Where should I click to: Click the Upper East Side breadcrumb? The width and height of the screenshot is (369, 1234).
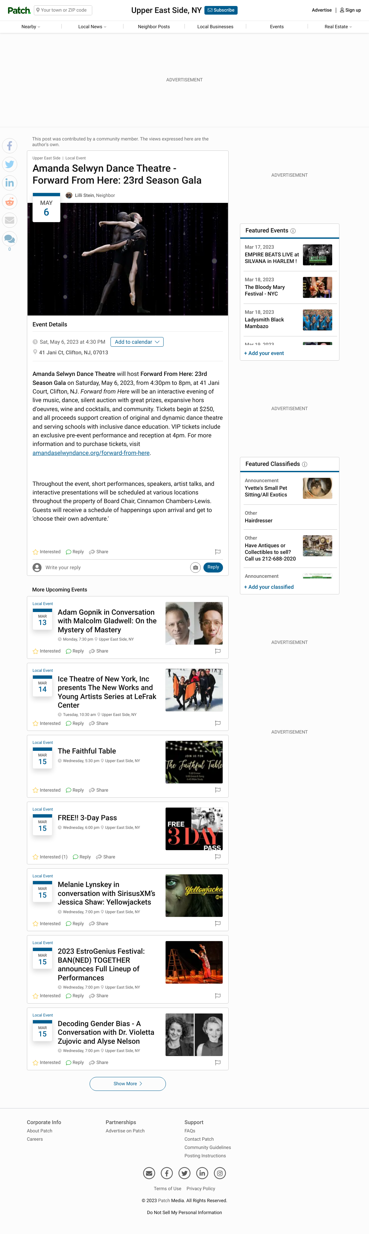[46, 158]
